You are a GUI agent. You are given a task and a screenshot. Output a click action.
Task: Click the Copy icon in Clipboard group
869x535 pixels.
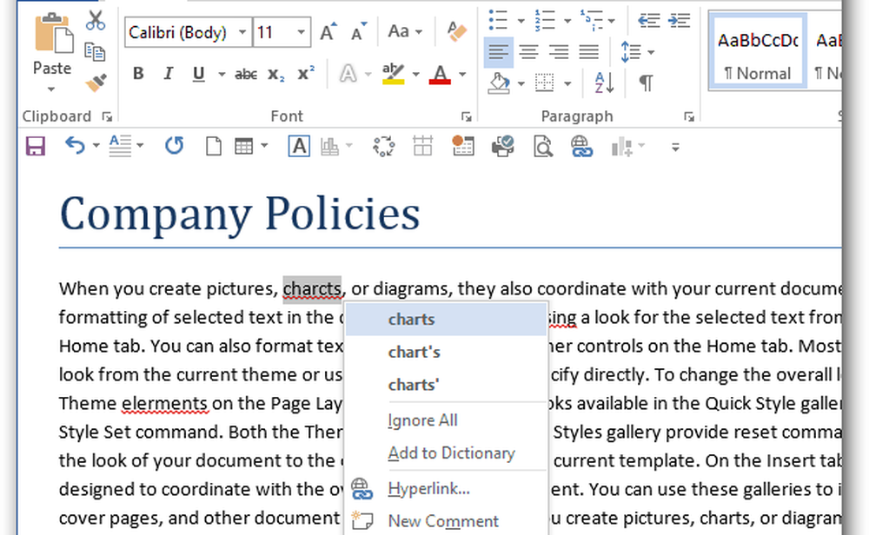[x=96, y=51]
